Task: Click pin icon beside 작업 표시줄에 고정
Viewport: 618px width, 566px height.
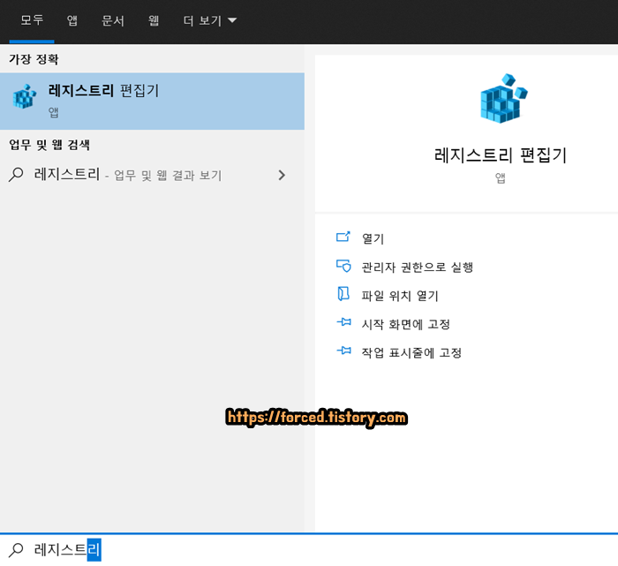Action: click(344, 351)
